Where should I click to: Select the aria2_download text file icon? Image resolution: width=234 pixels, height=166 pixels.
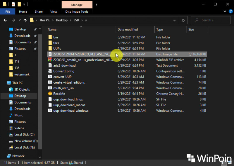(x=50, y=65)
